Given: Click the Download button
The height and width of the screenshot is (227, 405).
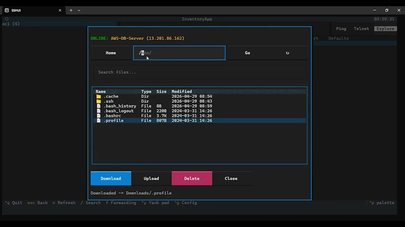Looking at the screenshot, I should 111,179.
